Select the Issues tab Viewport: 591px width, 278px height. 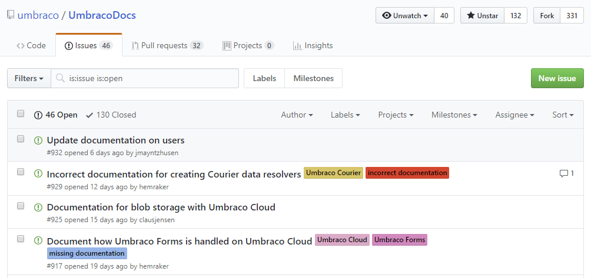click(88, 45)
